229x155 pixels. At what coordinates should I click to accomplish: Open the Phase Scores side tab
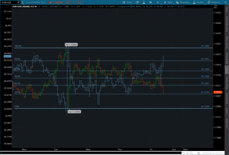coord(227,83)
